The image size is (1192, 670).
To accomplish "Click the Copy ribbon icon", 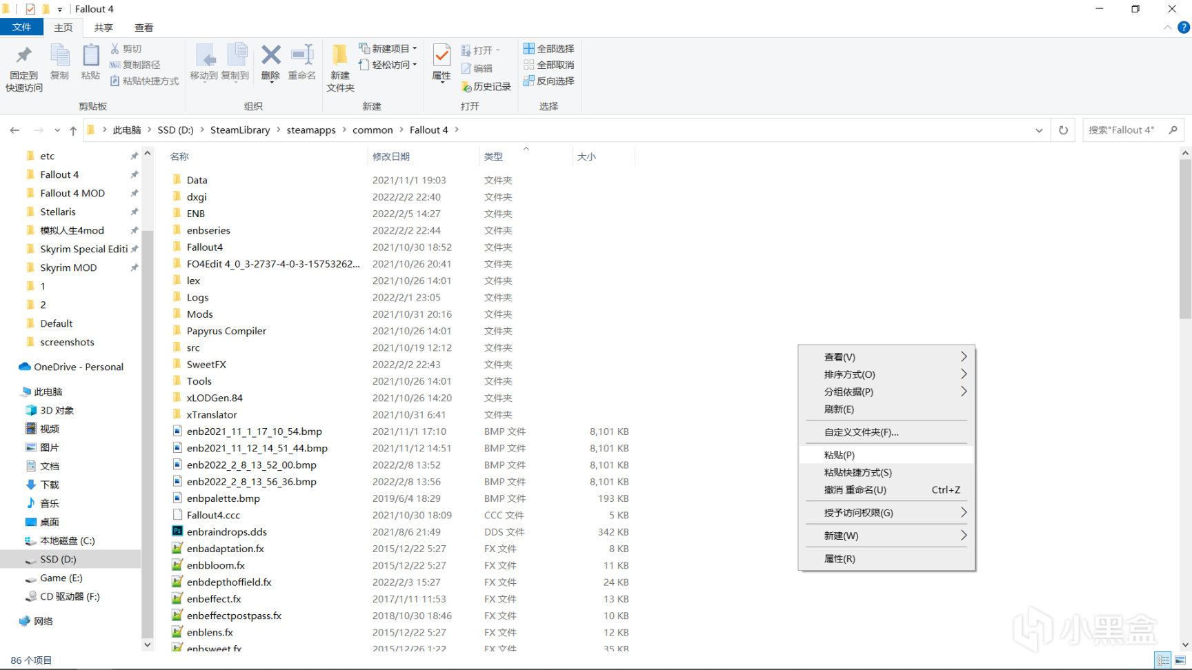I will click(x=60, y=56).
